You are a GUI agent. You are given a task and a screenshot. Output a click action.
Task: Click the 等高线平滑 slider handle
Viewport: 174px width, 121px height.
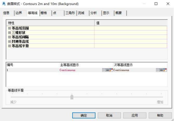(72, 97)
